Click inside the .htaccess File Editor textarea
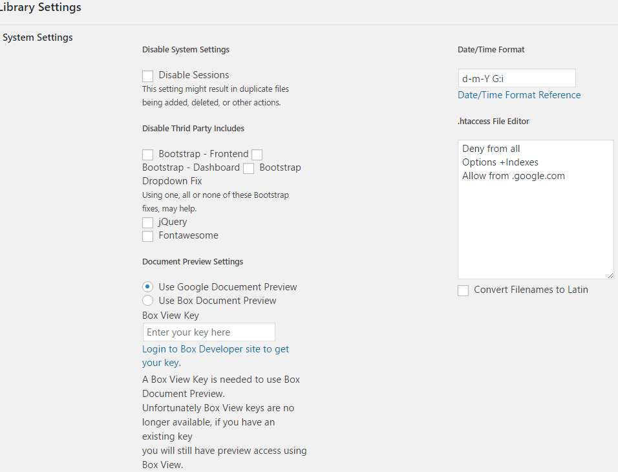Image resolution: width=618 pixels, height=472 pixels. pyautogui.click(x=536, y=209)
